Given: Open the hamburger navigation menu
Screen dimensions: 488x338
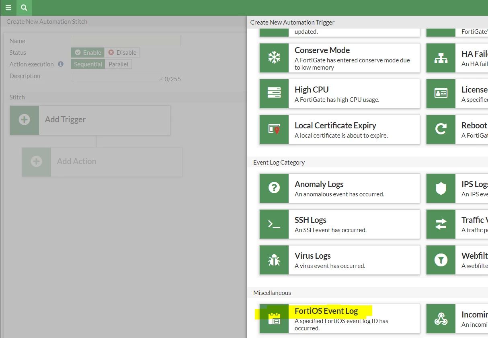Looking at the screenshot, I should click(x=8, y=8).
